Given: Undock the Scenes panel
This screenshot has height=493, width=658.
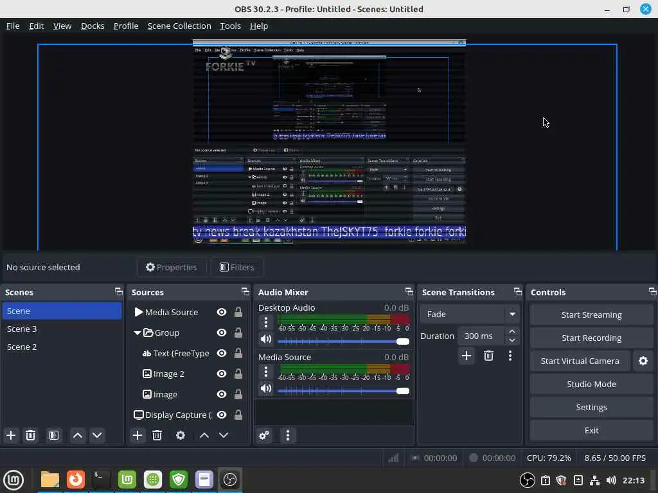Looking at the screenshot, I should pyautogui.click(x=119, y=292).
